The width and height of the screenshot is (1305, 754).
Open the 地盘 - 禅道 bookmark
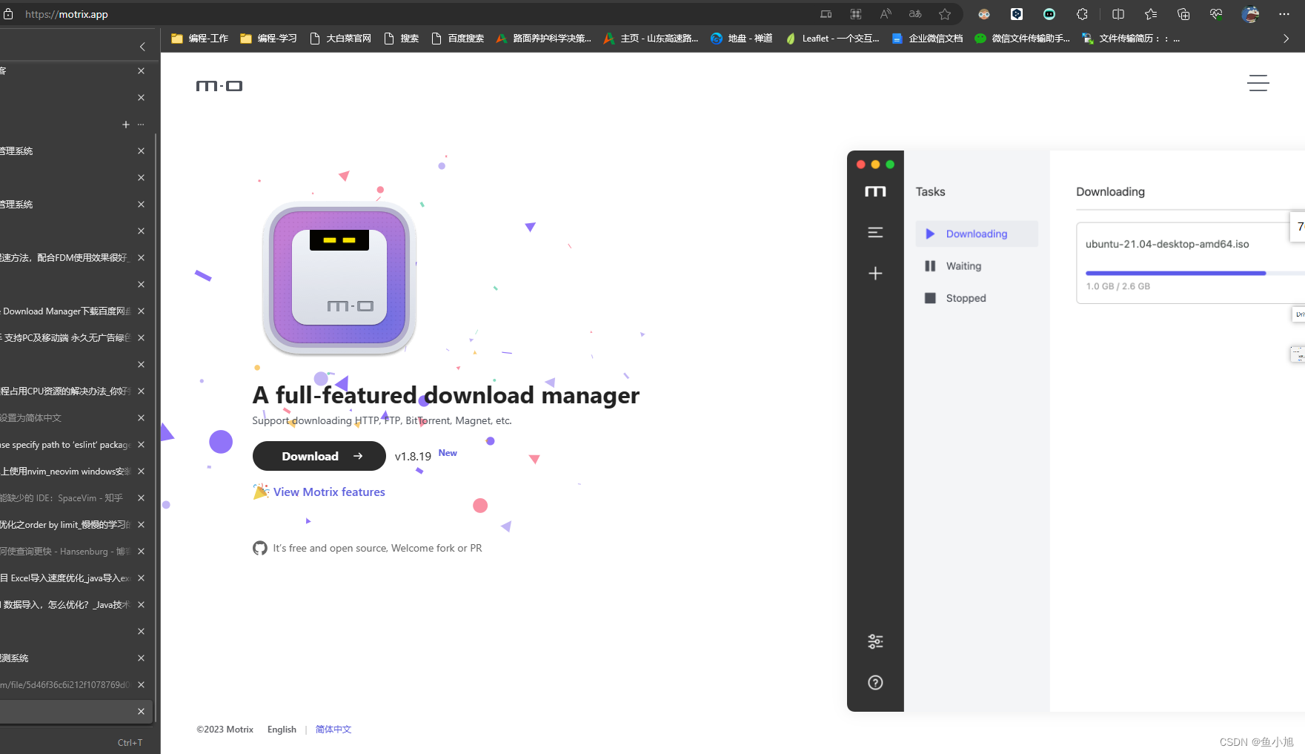pyautogui.click(x=741, y=39)
